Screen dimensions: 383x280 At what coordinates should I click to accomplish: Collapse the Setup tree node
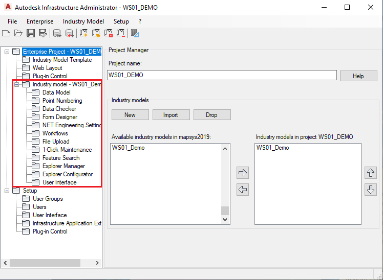tap(7, 191)
